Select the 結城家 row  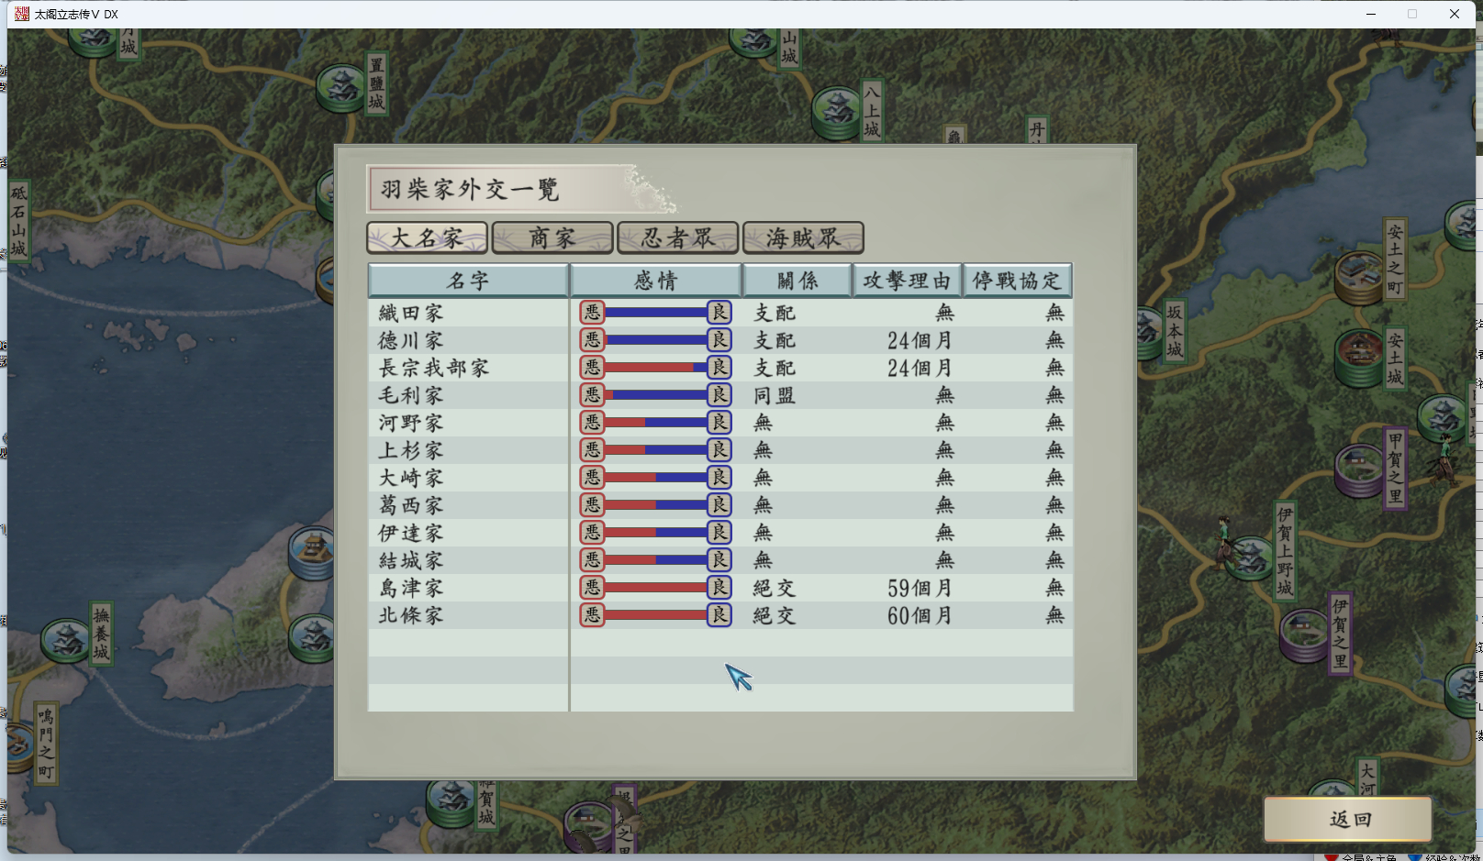pyautogui.click(x=720, y=560)
